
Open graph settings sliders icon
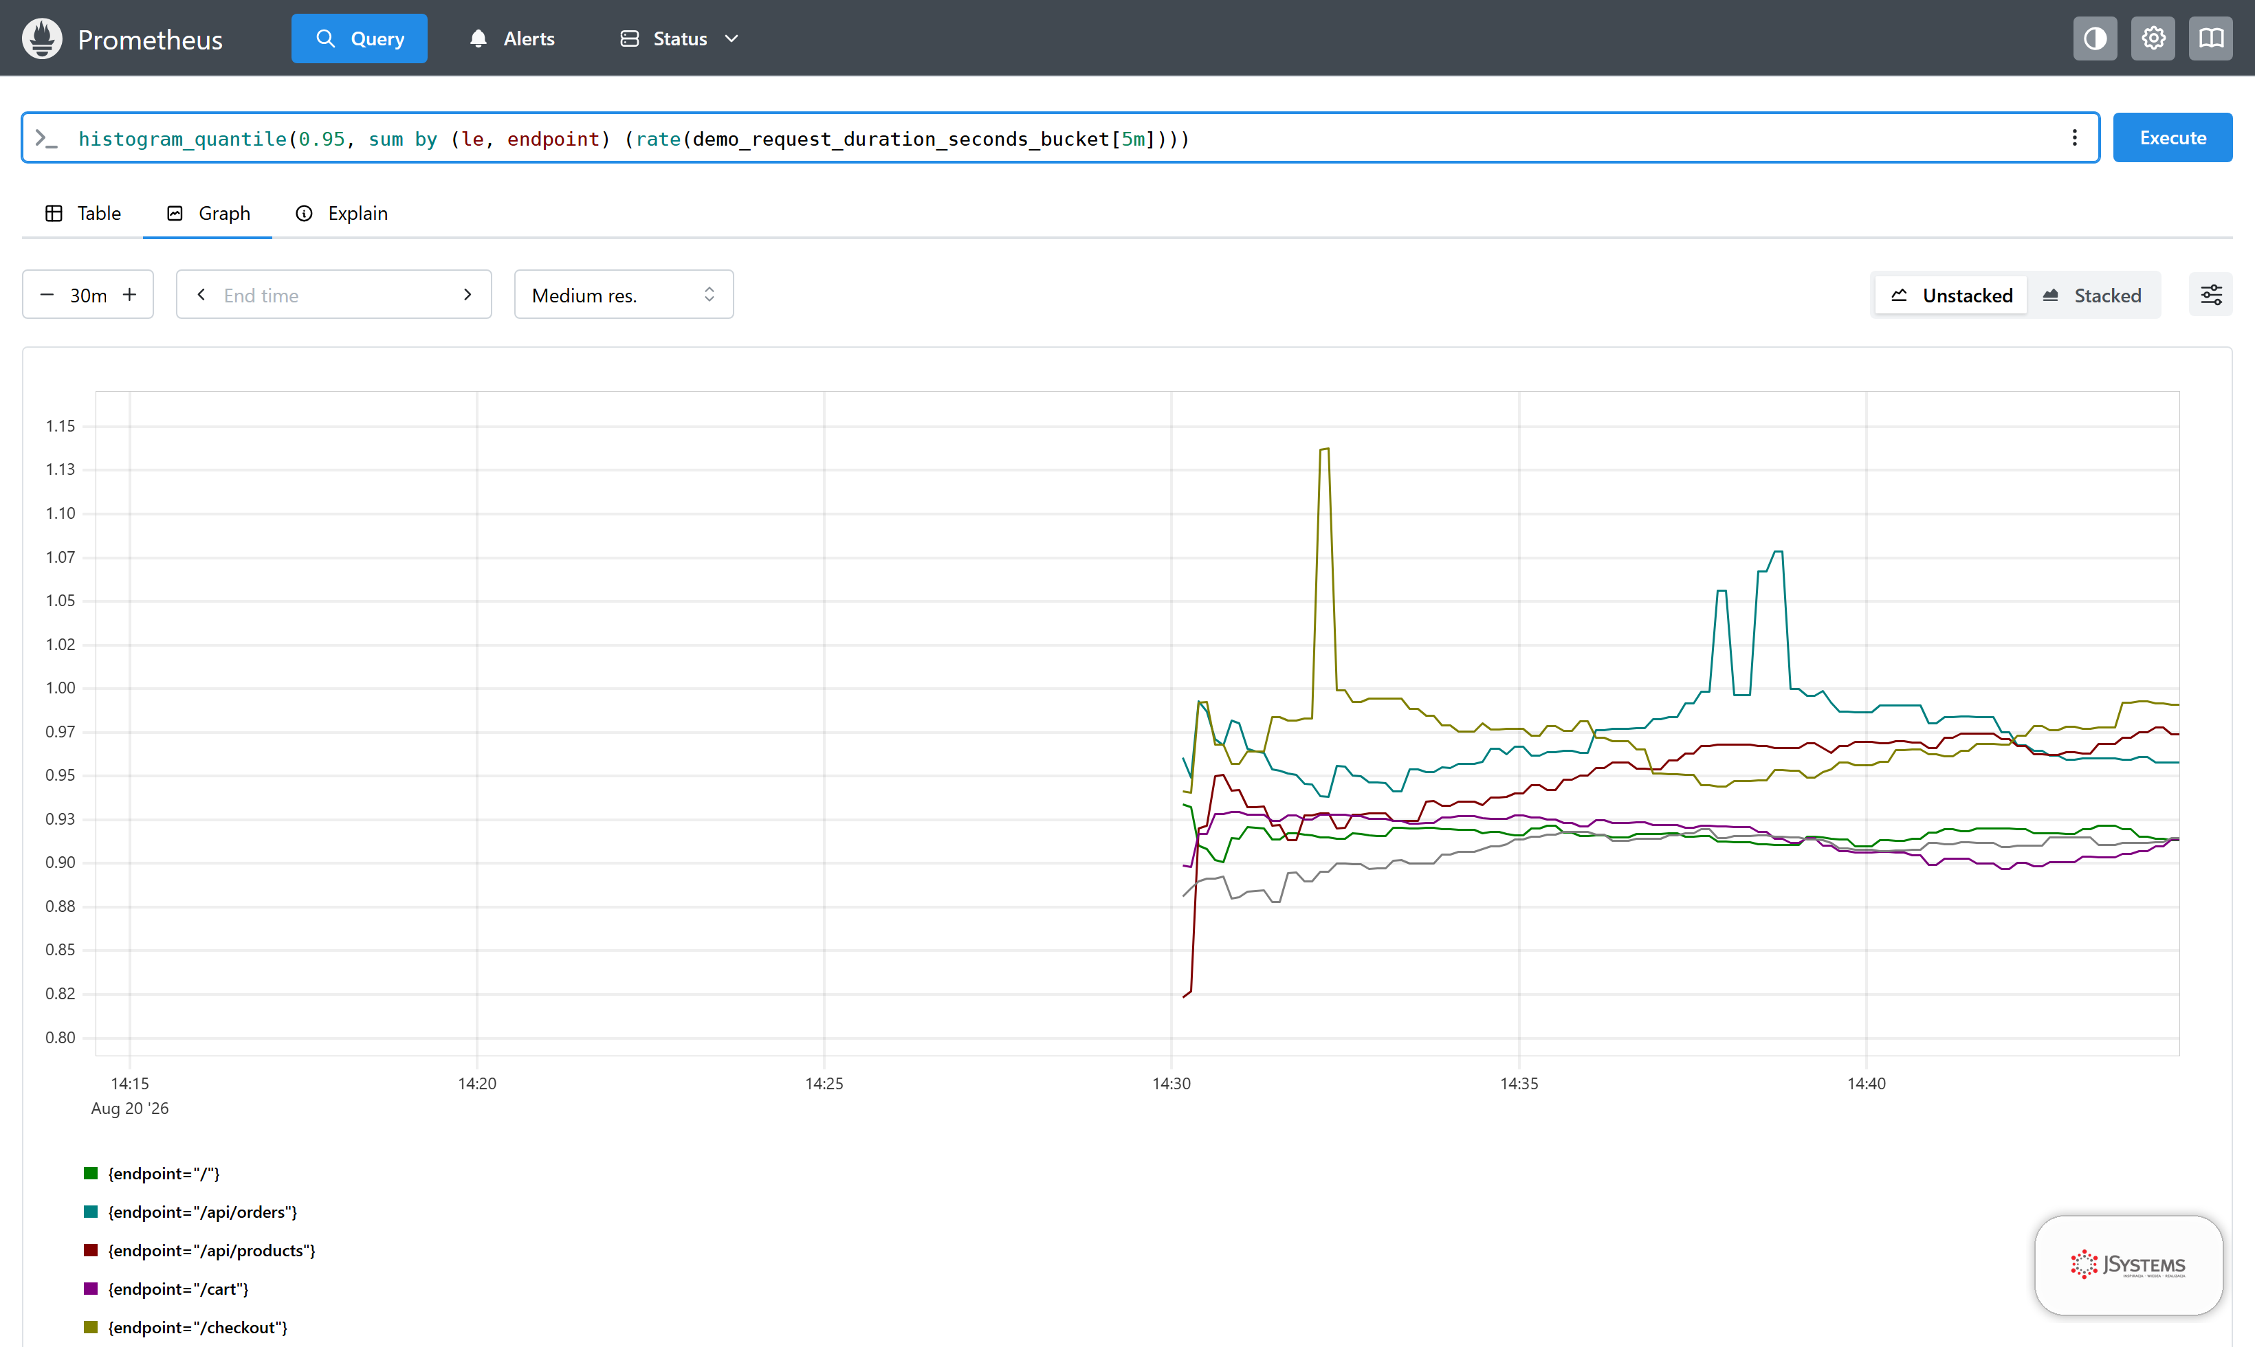tap(2210, 295)
